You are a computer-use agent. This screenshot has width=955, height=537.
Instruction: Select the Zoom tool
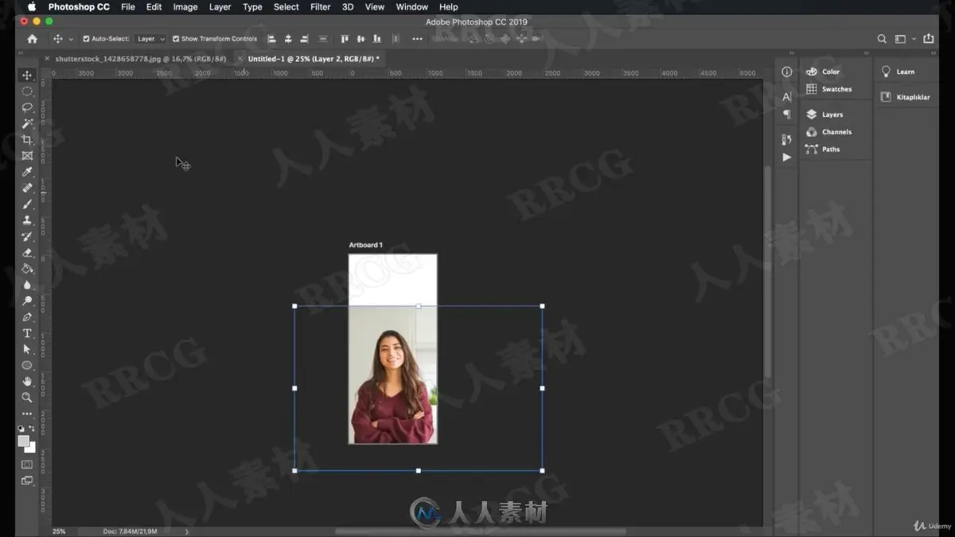27,398
